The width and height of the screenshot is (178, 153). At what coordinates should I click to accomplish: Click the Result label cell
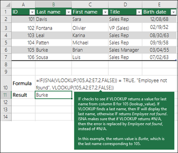tap(23, 95)
